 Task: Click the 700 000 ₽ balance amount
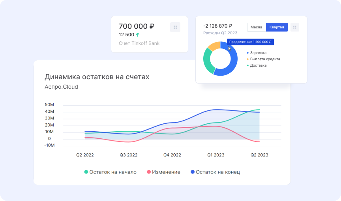(136, 26)
